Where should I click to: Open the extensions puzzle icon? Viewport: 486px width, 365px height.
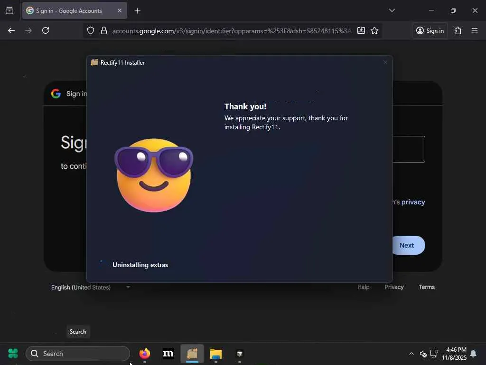coord(458,30)
